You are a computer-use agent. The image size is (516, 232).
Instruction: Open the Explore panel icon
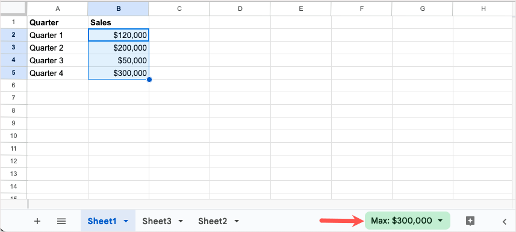pos(470,221)
